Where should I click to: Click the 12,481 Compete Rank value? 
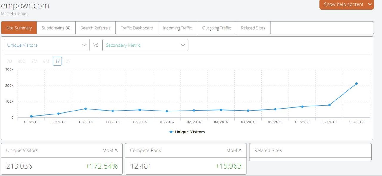(x=141, y=166)
